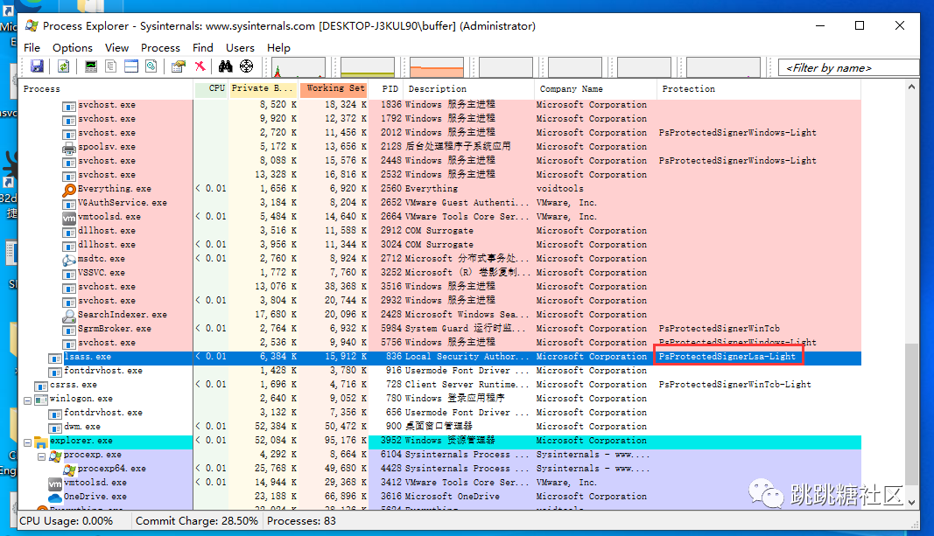This screenshot has height=536, width=934.
Task: Click the vertical scrollbar thumb
Action: (911, 414)
